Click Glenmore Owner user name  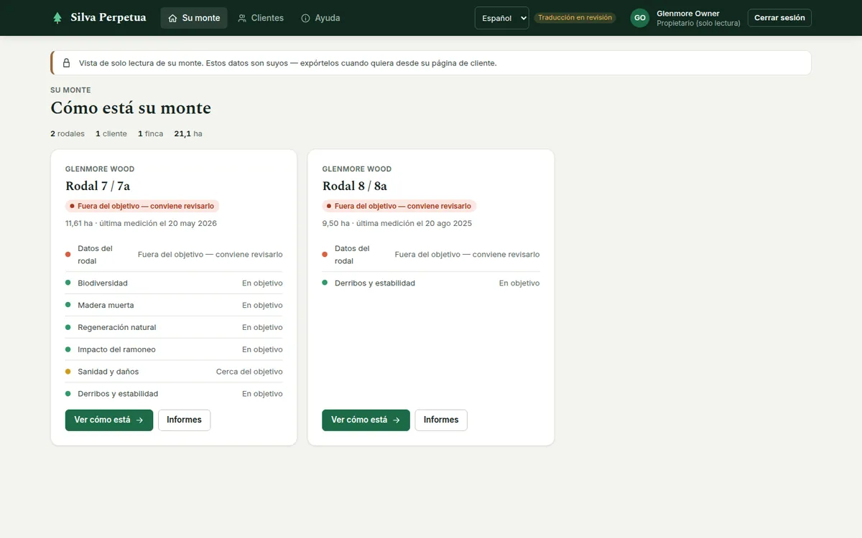[x=688, y=14]
